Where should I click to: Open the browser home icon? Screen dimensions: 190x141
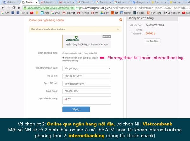point(19,8)
